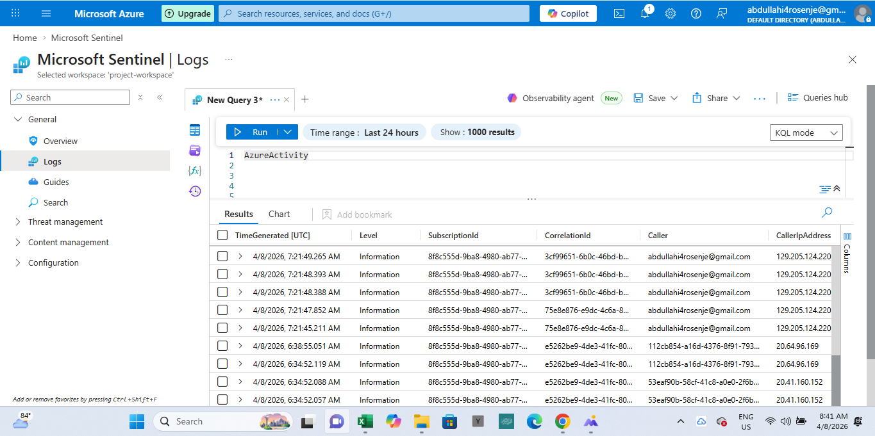Image resolution: width=875 pixels, height=436 pixels.
Task: Click the search magnifier in results pane
Action: [x=827, y=213]
